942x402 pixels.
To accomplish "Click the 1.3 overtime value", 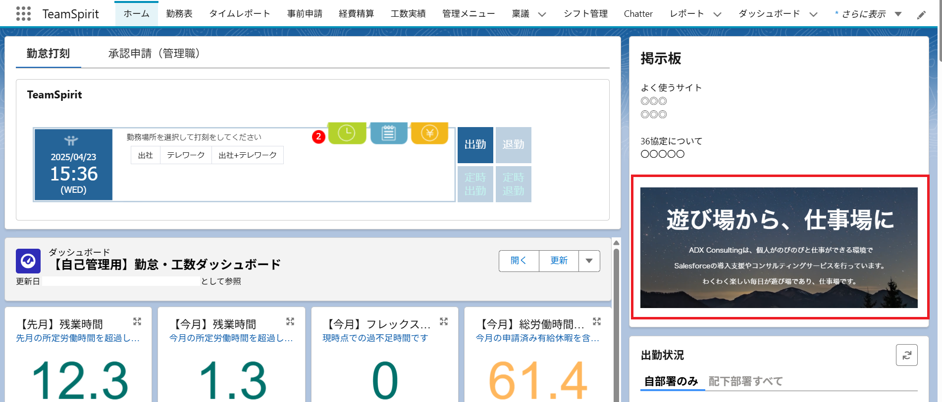I will [233, 381].
